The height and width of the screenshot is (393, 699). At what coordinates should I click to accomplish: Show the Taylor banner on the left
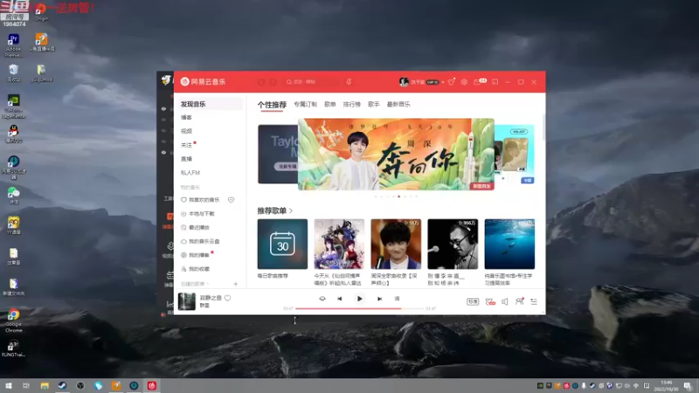click(277, 155)
